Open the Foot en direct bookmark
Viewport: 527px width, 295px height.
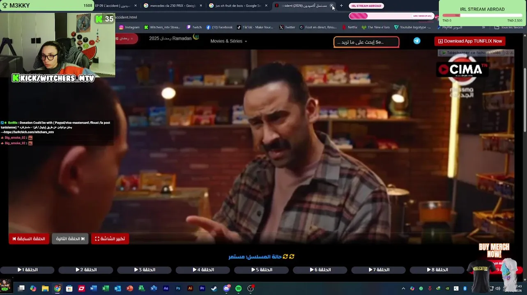318,27
